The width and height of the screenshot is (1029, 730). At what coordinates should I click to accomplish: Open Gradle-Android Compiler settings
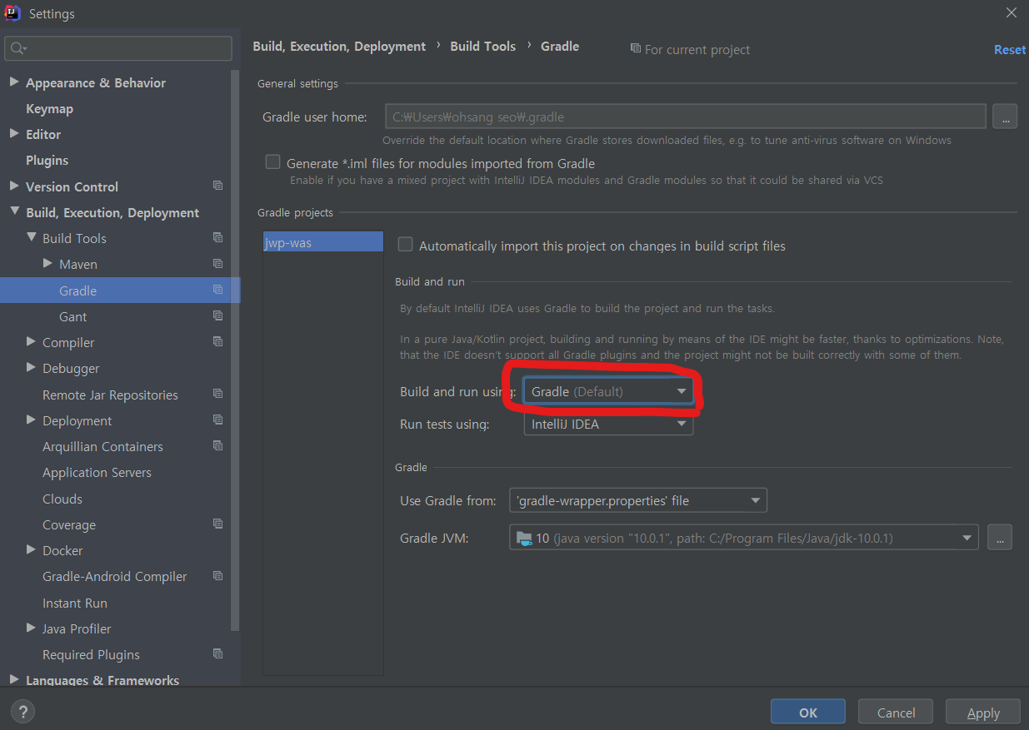click(114, 576)
